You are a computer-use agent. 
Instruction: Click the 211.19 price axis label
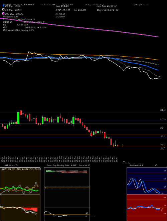163,120
